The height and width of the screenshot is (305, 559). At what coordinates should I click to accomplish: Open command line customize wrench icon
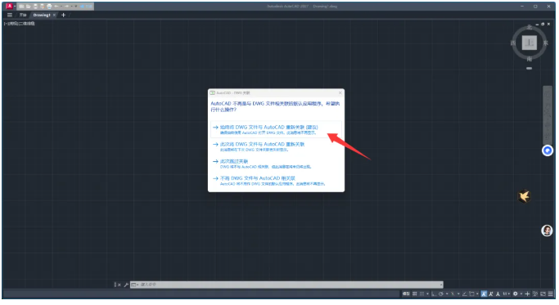pos(126,285)
